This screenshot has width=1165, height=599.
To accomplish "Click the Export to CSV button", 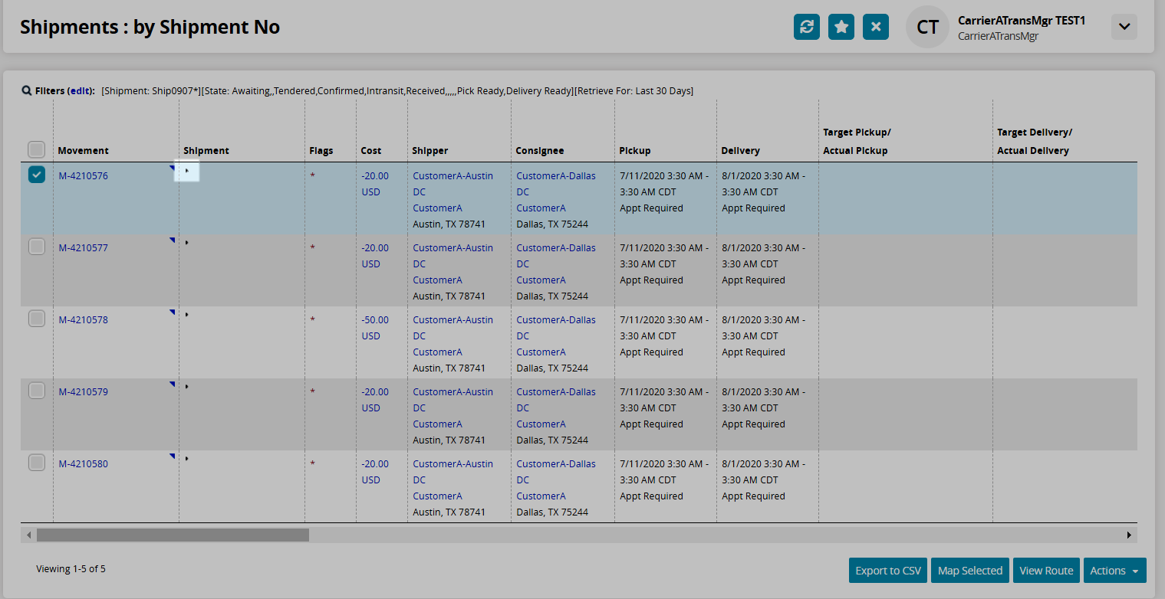I will [x=887, y=571].
